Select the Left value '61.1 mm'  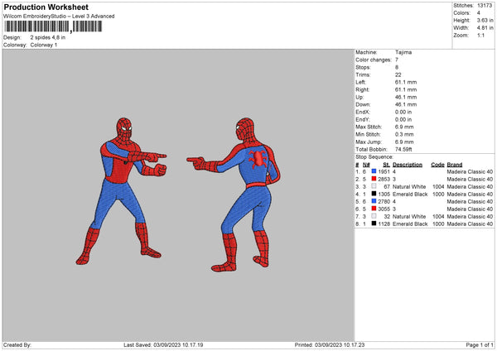pos(406,82)
